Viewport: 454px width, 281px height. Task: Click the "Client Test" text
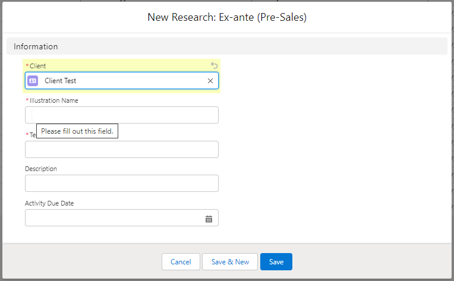(x=61, y=81)
